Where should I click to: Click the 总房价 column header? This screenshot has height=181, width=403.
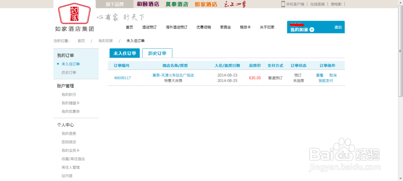click(255, 66)
